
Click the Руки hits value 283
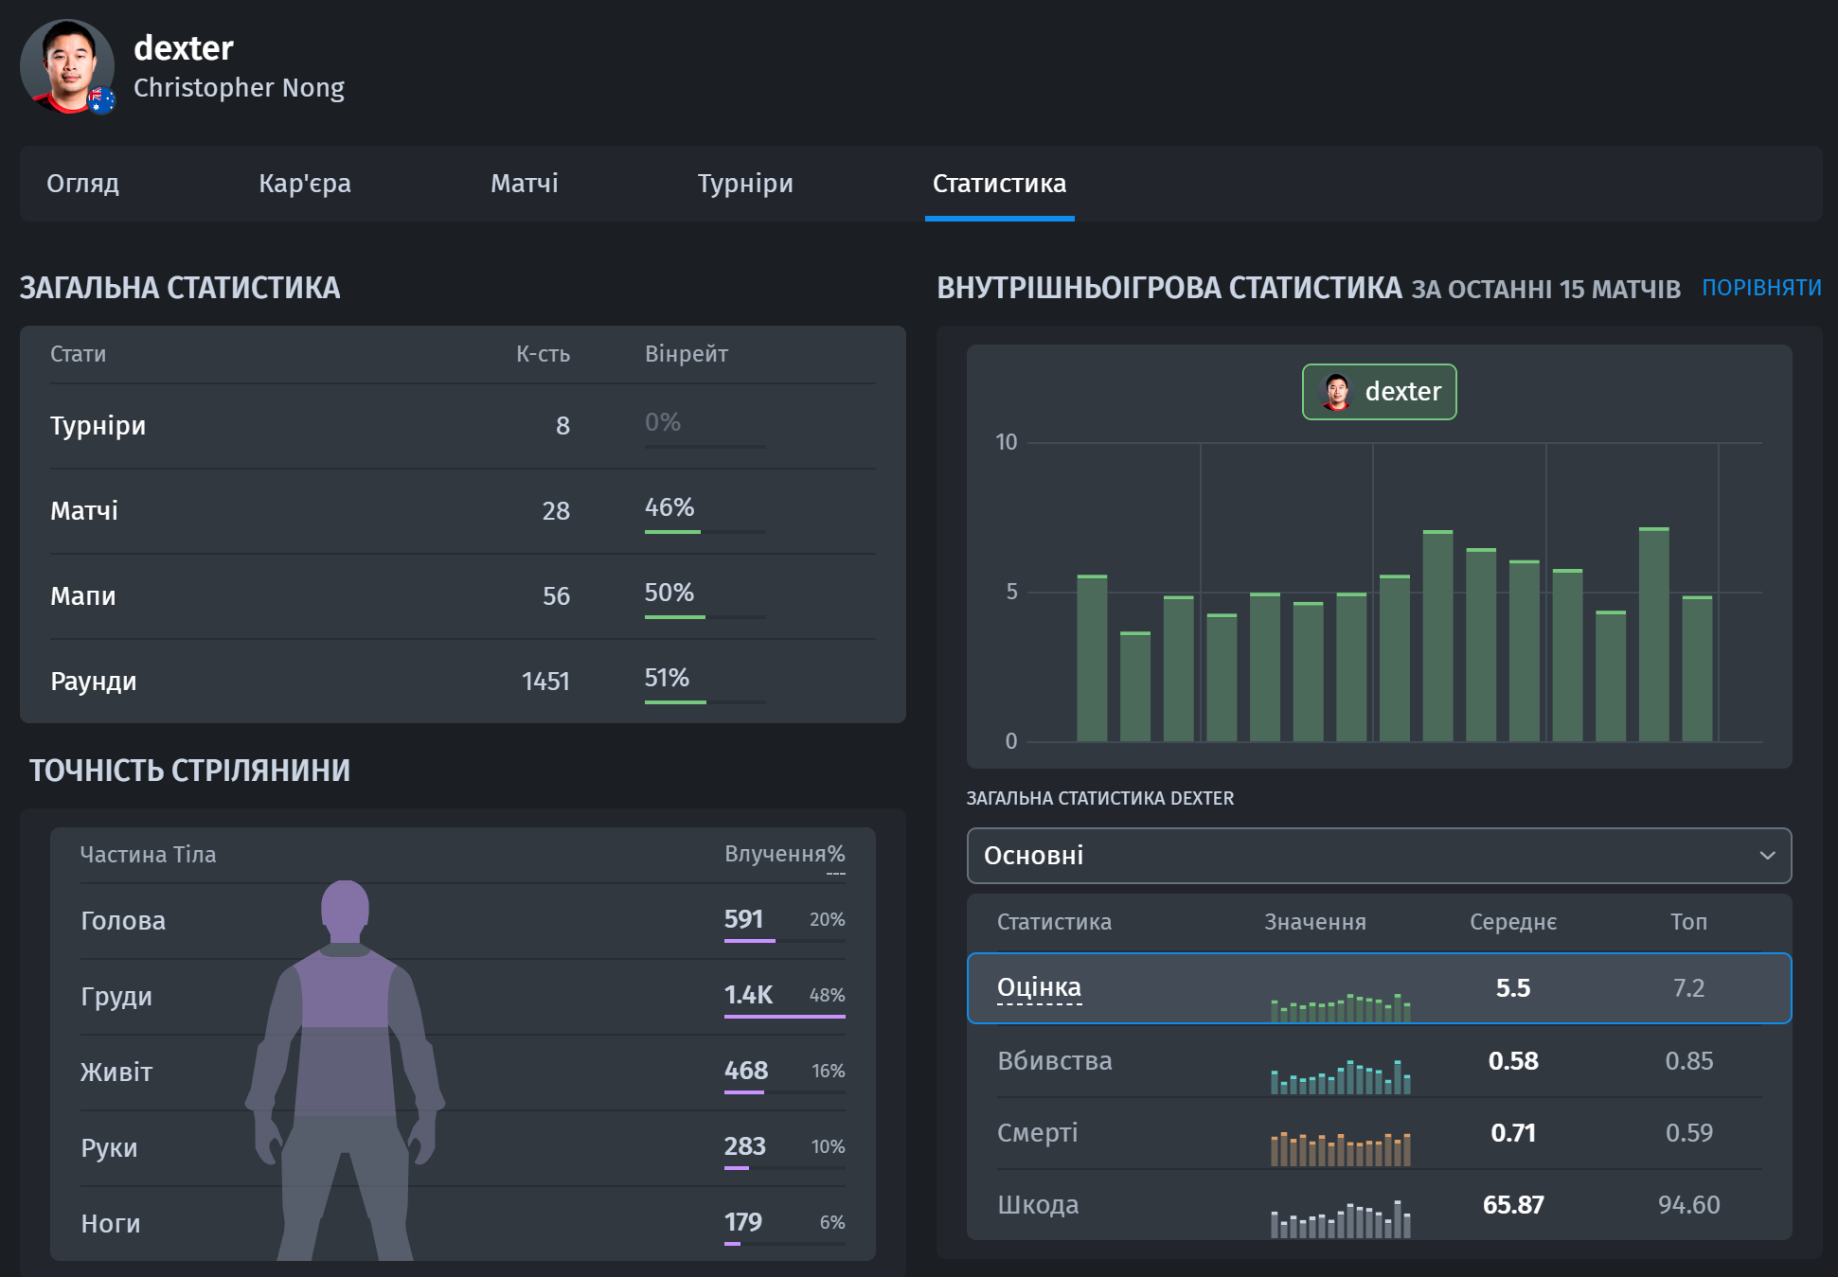click(x=745, y=1146)
